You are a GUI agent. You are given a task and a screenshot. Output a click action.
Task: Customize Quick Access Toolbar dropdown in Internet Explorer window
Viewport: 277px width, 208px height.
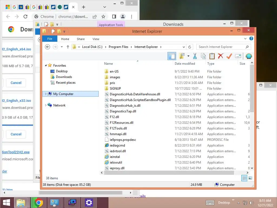(x=64, y=31)
